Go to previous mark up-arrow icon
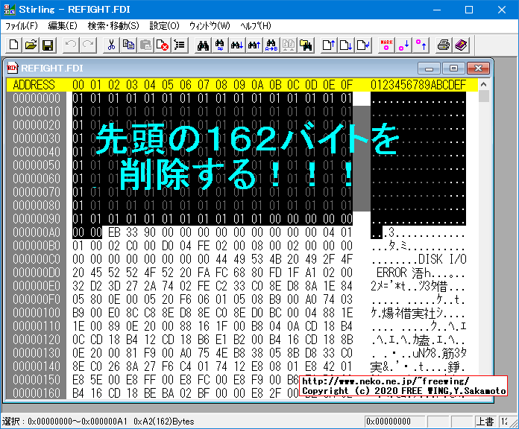 (421, 45)
